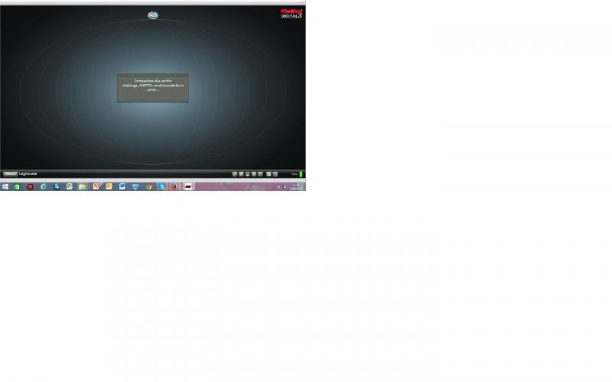Click the player username in the bottom bar
The width and height of the screenshot is (612, 382).
click(28, 174)
